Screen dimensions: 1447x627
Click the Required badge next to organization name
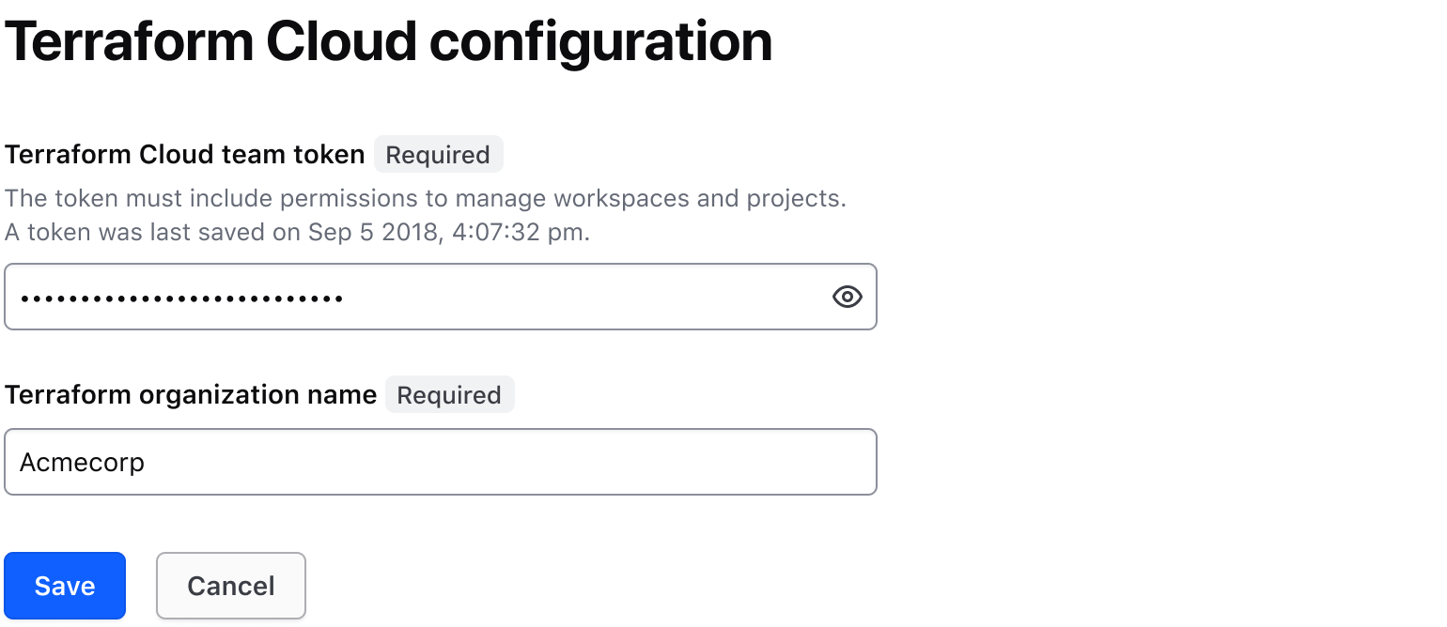(x=449, y=394)
